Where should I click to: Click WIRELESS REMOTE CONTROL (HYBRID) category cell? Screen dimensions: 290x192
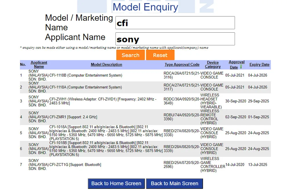point(210,117)
